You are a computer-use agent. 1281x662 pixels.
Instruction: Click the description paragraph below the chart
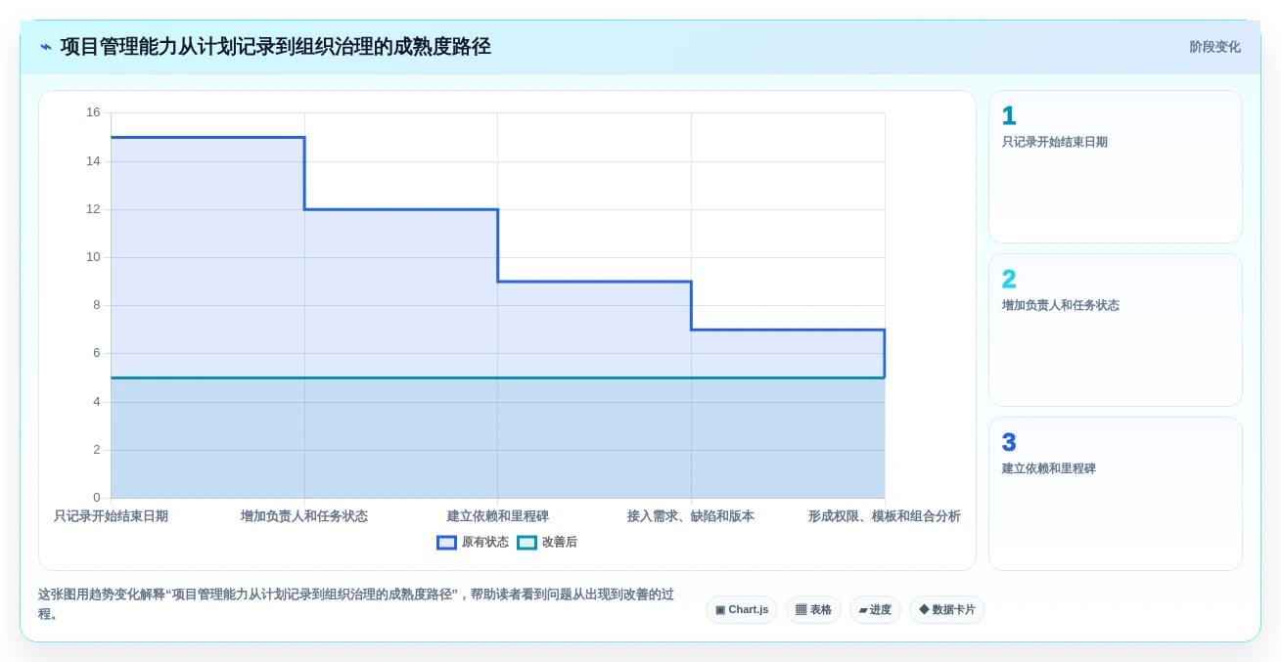[x=357, y=604]
